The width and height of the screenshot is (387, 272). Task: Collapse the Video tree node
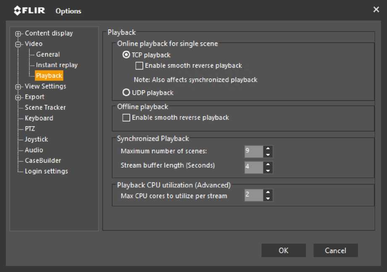(x=18, y=44)
